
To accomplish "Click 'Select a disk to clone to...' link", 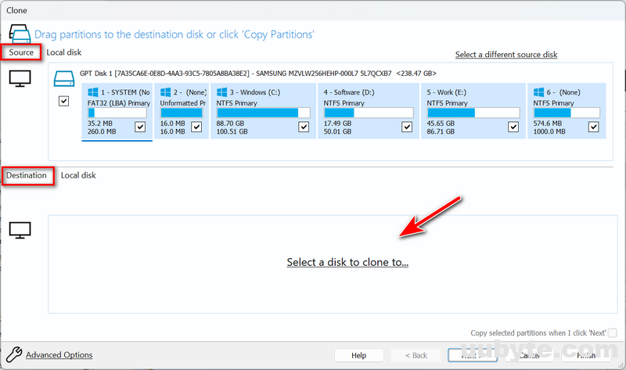I will pyautogui.click(x=347, y=262).
